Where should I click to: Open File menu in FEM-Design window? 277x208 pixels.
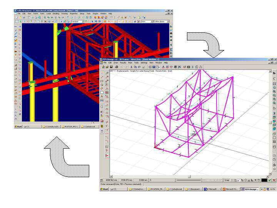click(105, 63)
